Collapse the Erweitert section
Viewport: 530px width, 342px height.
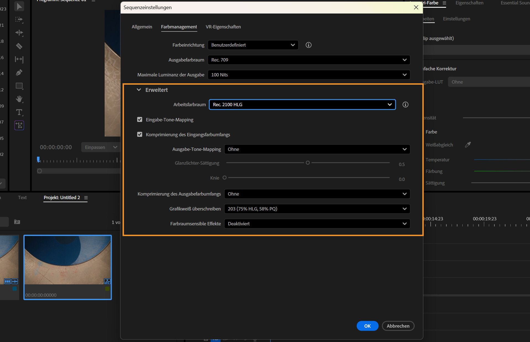pos(139,90)
